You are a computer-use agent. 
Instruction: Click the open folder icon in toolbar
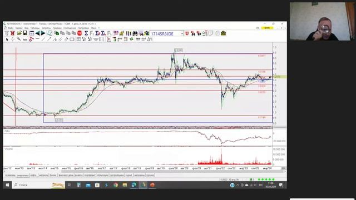pos(19,33)
